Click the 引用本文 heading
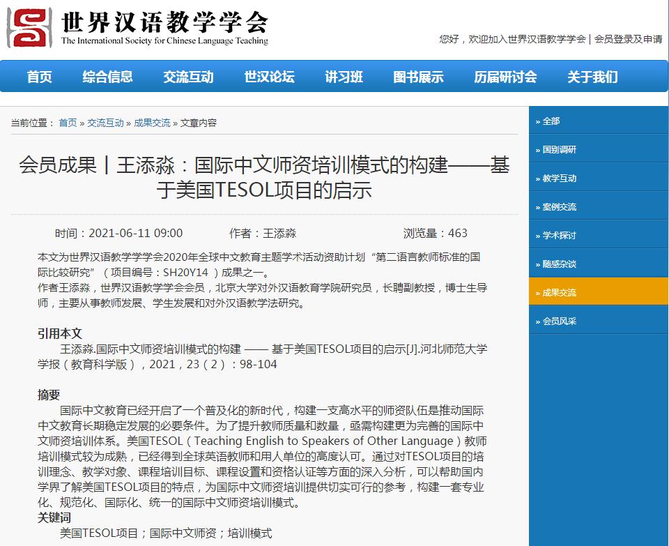Image resolution: width=669 pixels, height=546 pixels. (x=60, y=333)
